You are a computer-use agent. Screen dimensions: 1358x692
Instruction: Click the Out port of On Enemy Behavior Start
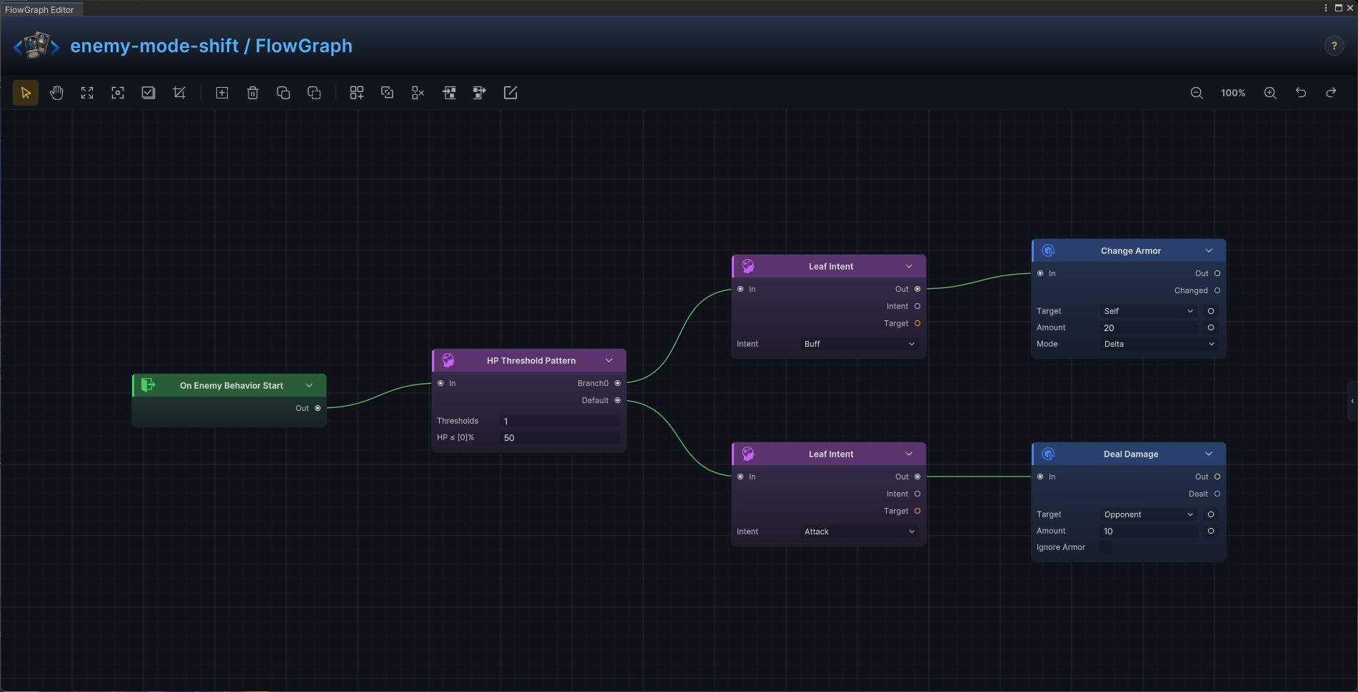tap(318, 408)
